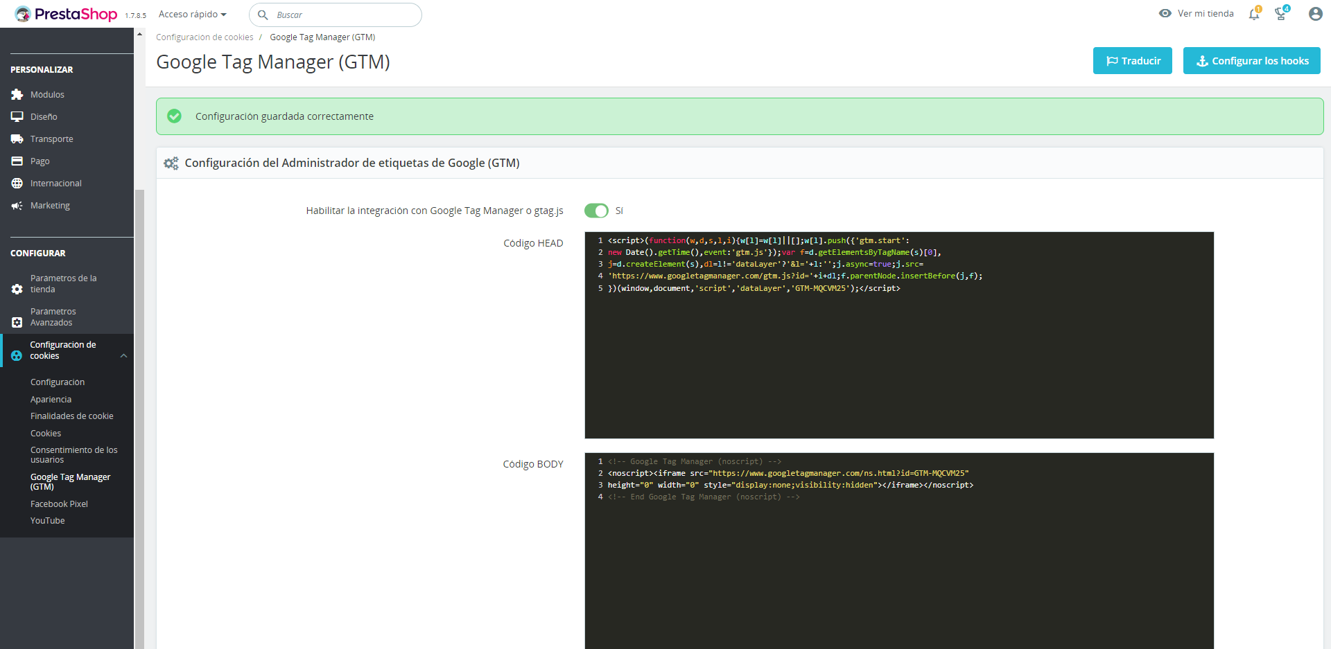Image resolution: width=1331 pixels, height=649 pixels.
Task: Select Finalidades de cookie menu item
Action: pos(71,416)
